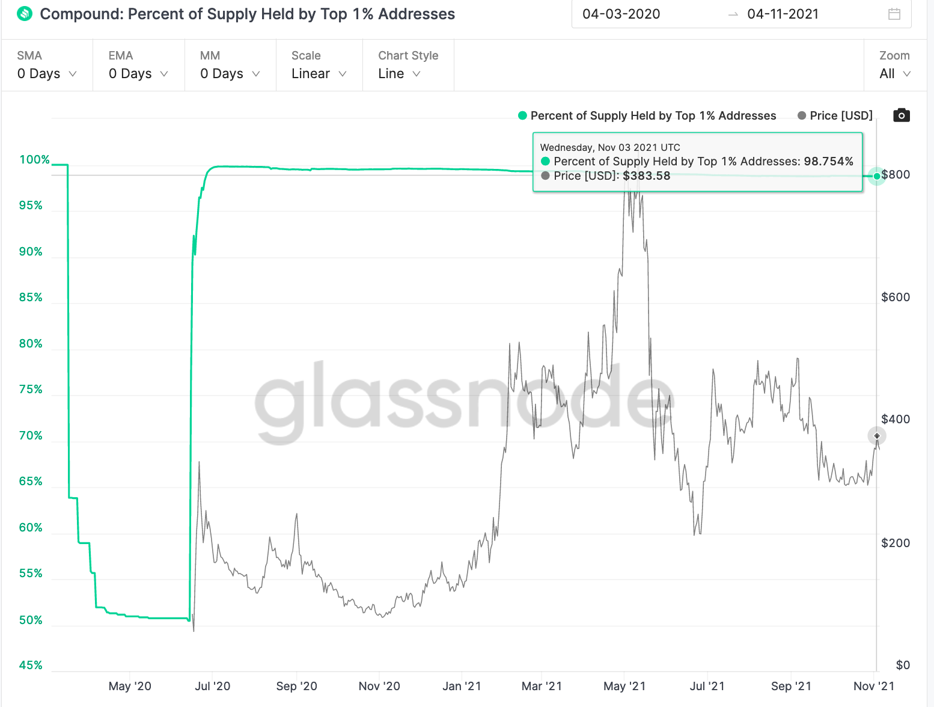Open the EMA days dropdown
Image resolution: width=934 pixels, height=707 pixels.
(x=138, y=73)
